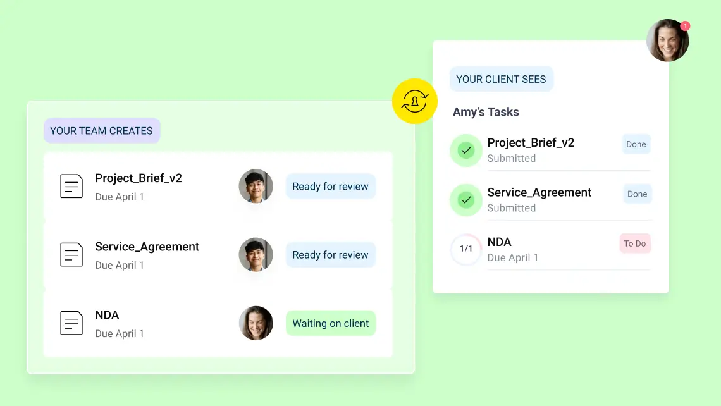Screen dimensions: 721x406
Task: Open Service_Agreement title in the team list
Action: tap(147, 247)
